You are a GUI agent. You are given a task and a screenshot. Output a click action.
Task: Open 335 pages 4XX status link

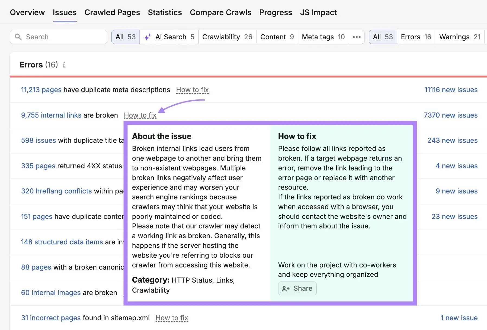click(x=38, y=166)
